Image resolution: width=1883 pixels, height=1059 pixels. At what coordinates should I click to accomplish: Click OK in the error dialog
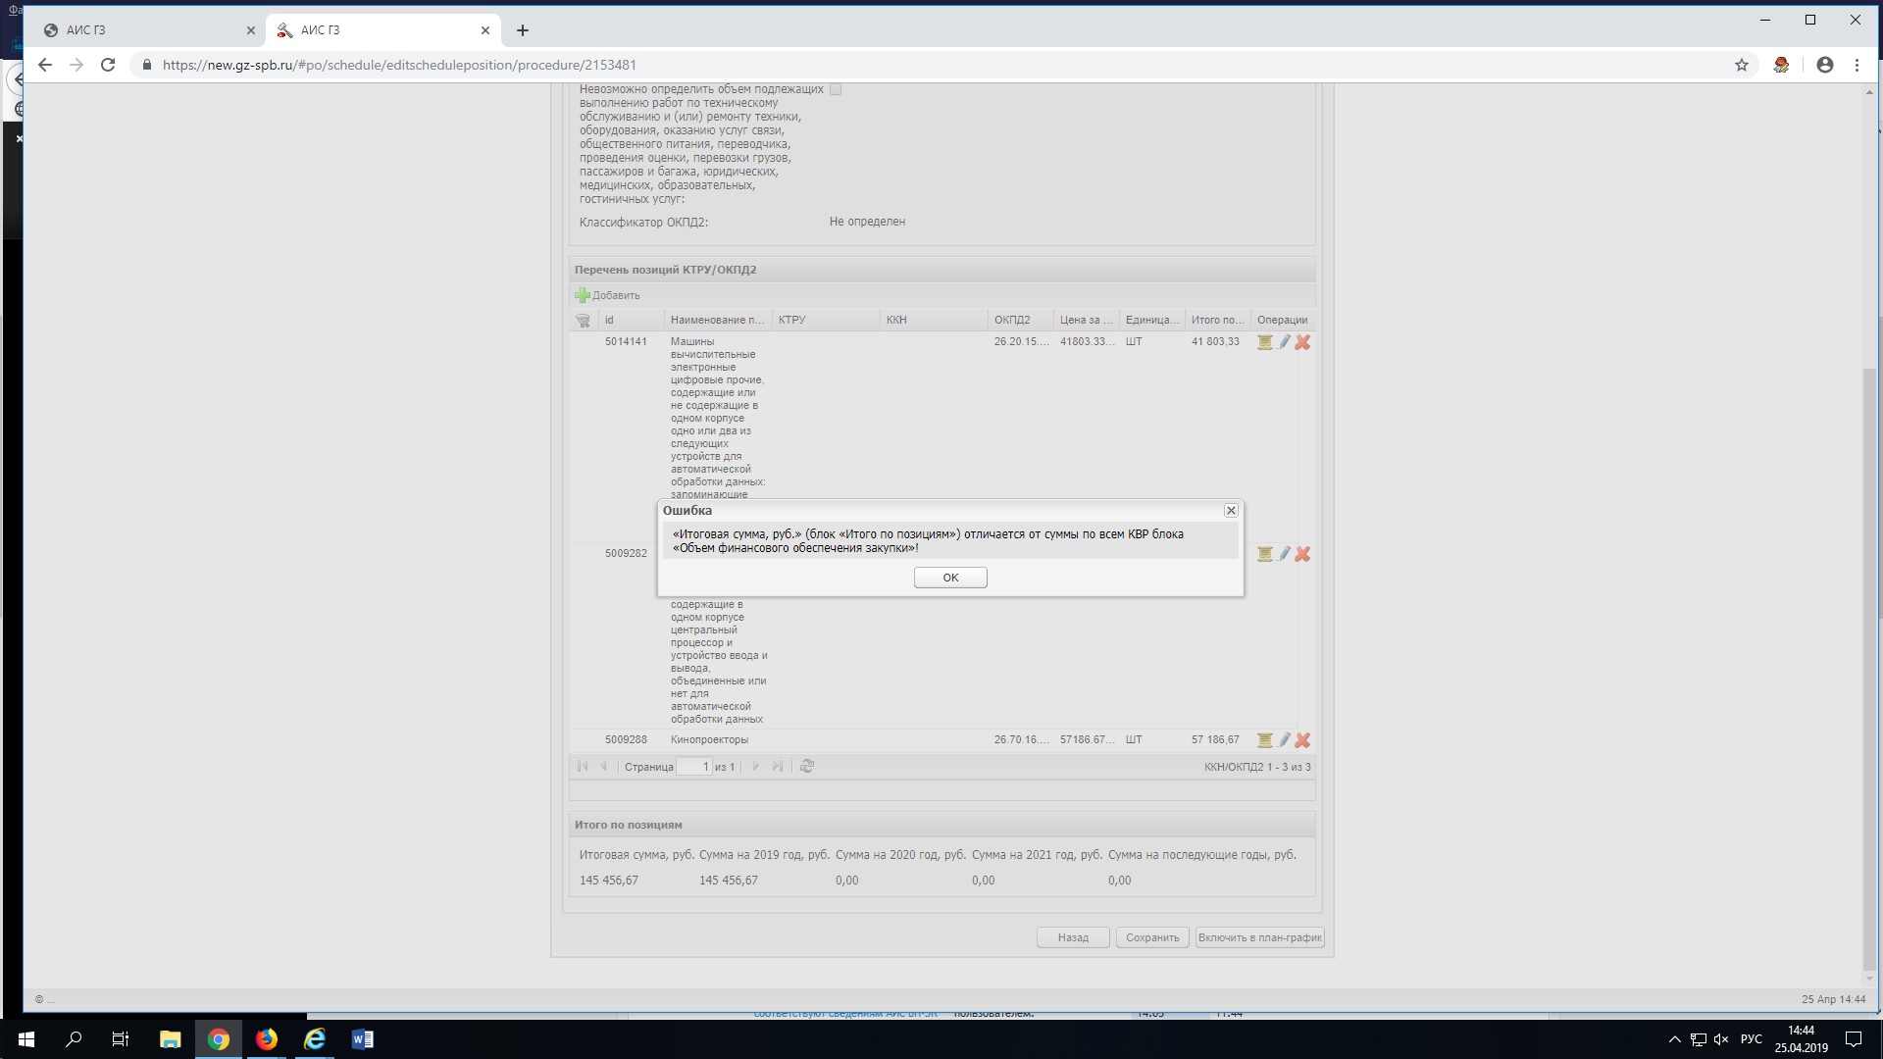click(949, 578)
